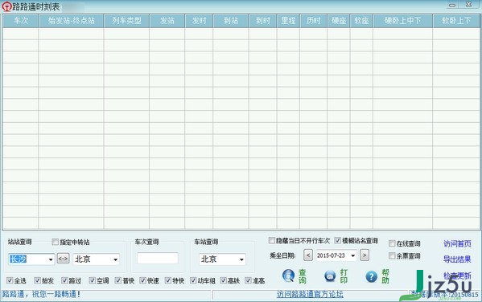
Task: Uncheck the 动车组 filter
Action: click(x=193, y=280)
